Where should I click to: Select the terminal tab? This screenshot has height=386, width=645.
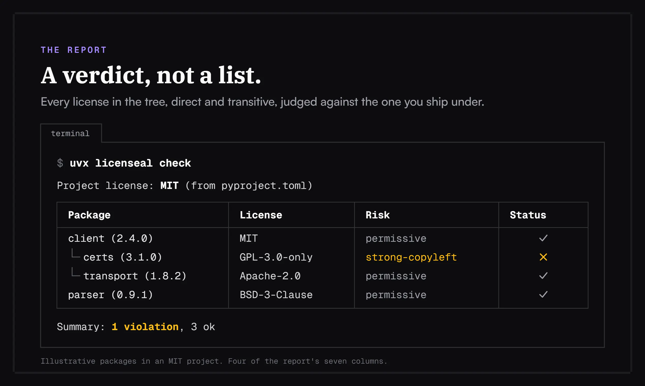pyautogui.click(x=71, y=133)
